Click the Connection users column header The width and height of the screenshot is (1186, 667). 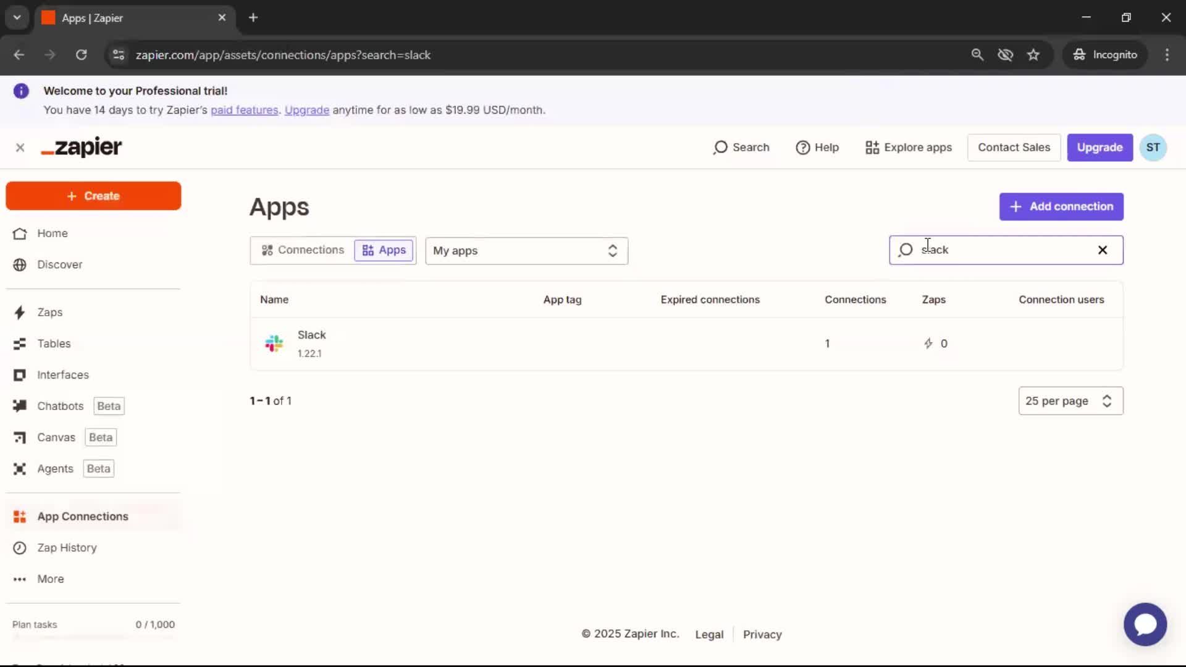pyautogui.click(x=1061, y=300)
